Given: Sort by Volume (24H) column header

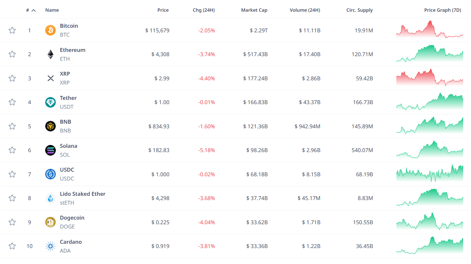Looking at the screenshot, I should point(305,10).
